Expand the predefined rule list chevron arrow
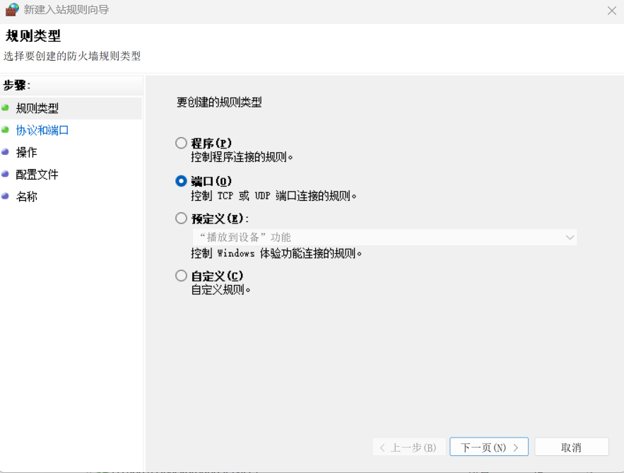This screenshot has height=473, width=624. [570, 238]
